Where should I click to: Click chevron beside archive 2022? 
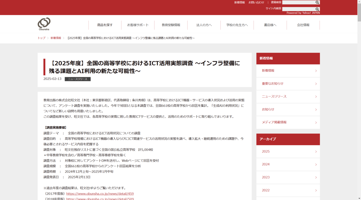pyautogui.click(x=316, y=190)
